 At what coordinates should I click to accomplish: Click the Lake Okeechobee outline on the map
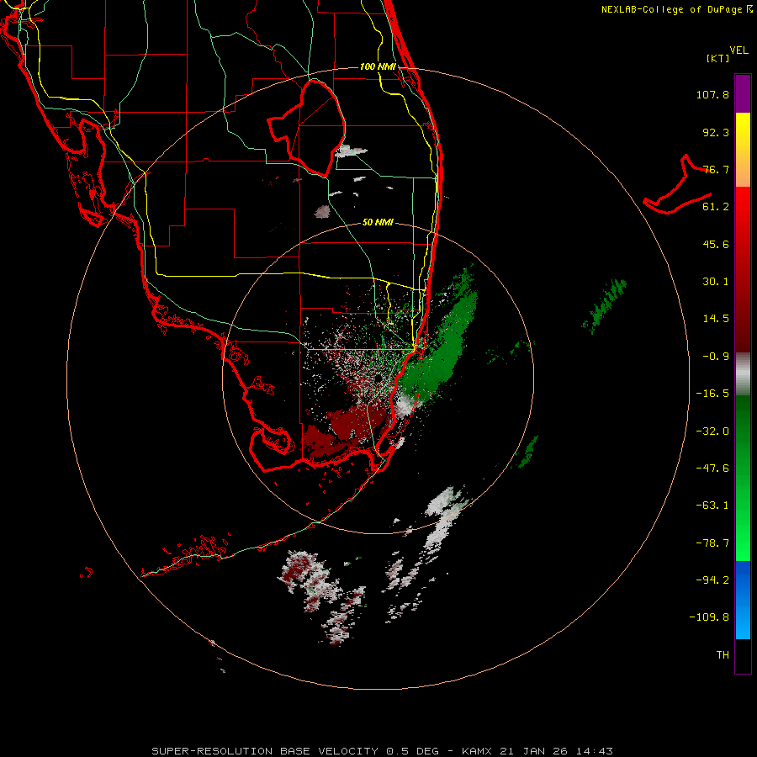pos(306,128)
